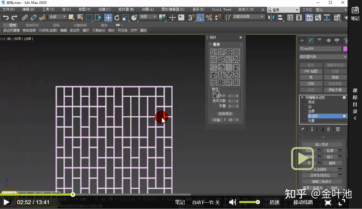Click the Select and Place tool

134,18
